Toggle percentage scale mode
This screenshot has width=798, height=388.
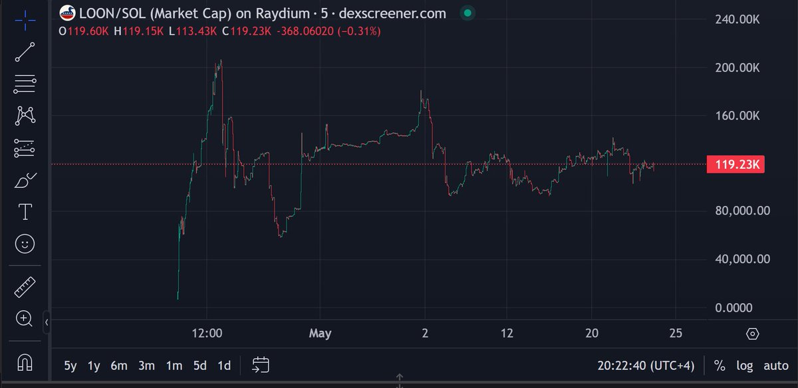[x=720, y=365]
